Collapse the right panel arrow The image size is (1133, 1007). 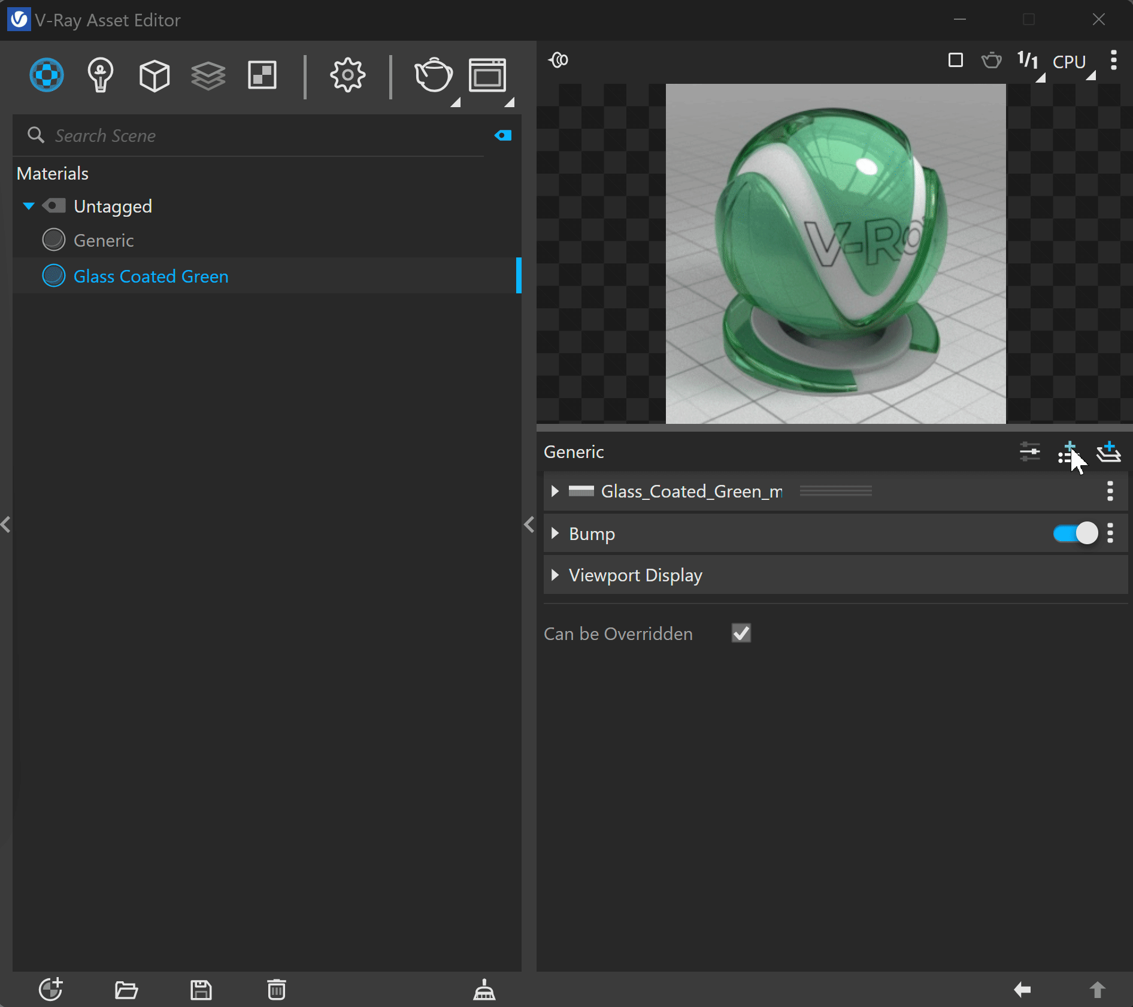pos(529,524)
